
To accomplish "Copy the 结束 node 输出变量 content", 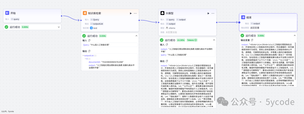I will [252, 40].
